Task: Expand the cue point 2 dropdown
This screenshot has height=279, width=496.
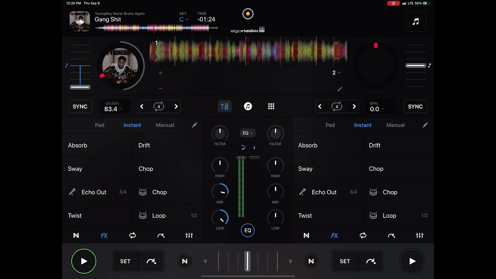Action: (x=336, y=73)
